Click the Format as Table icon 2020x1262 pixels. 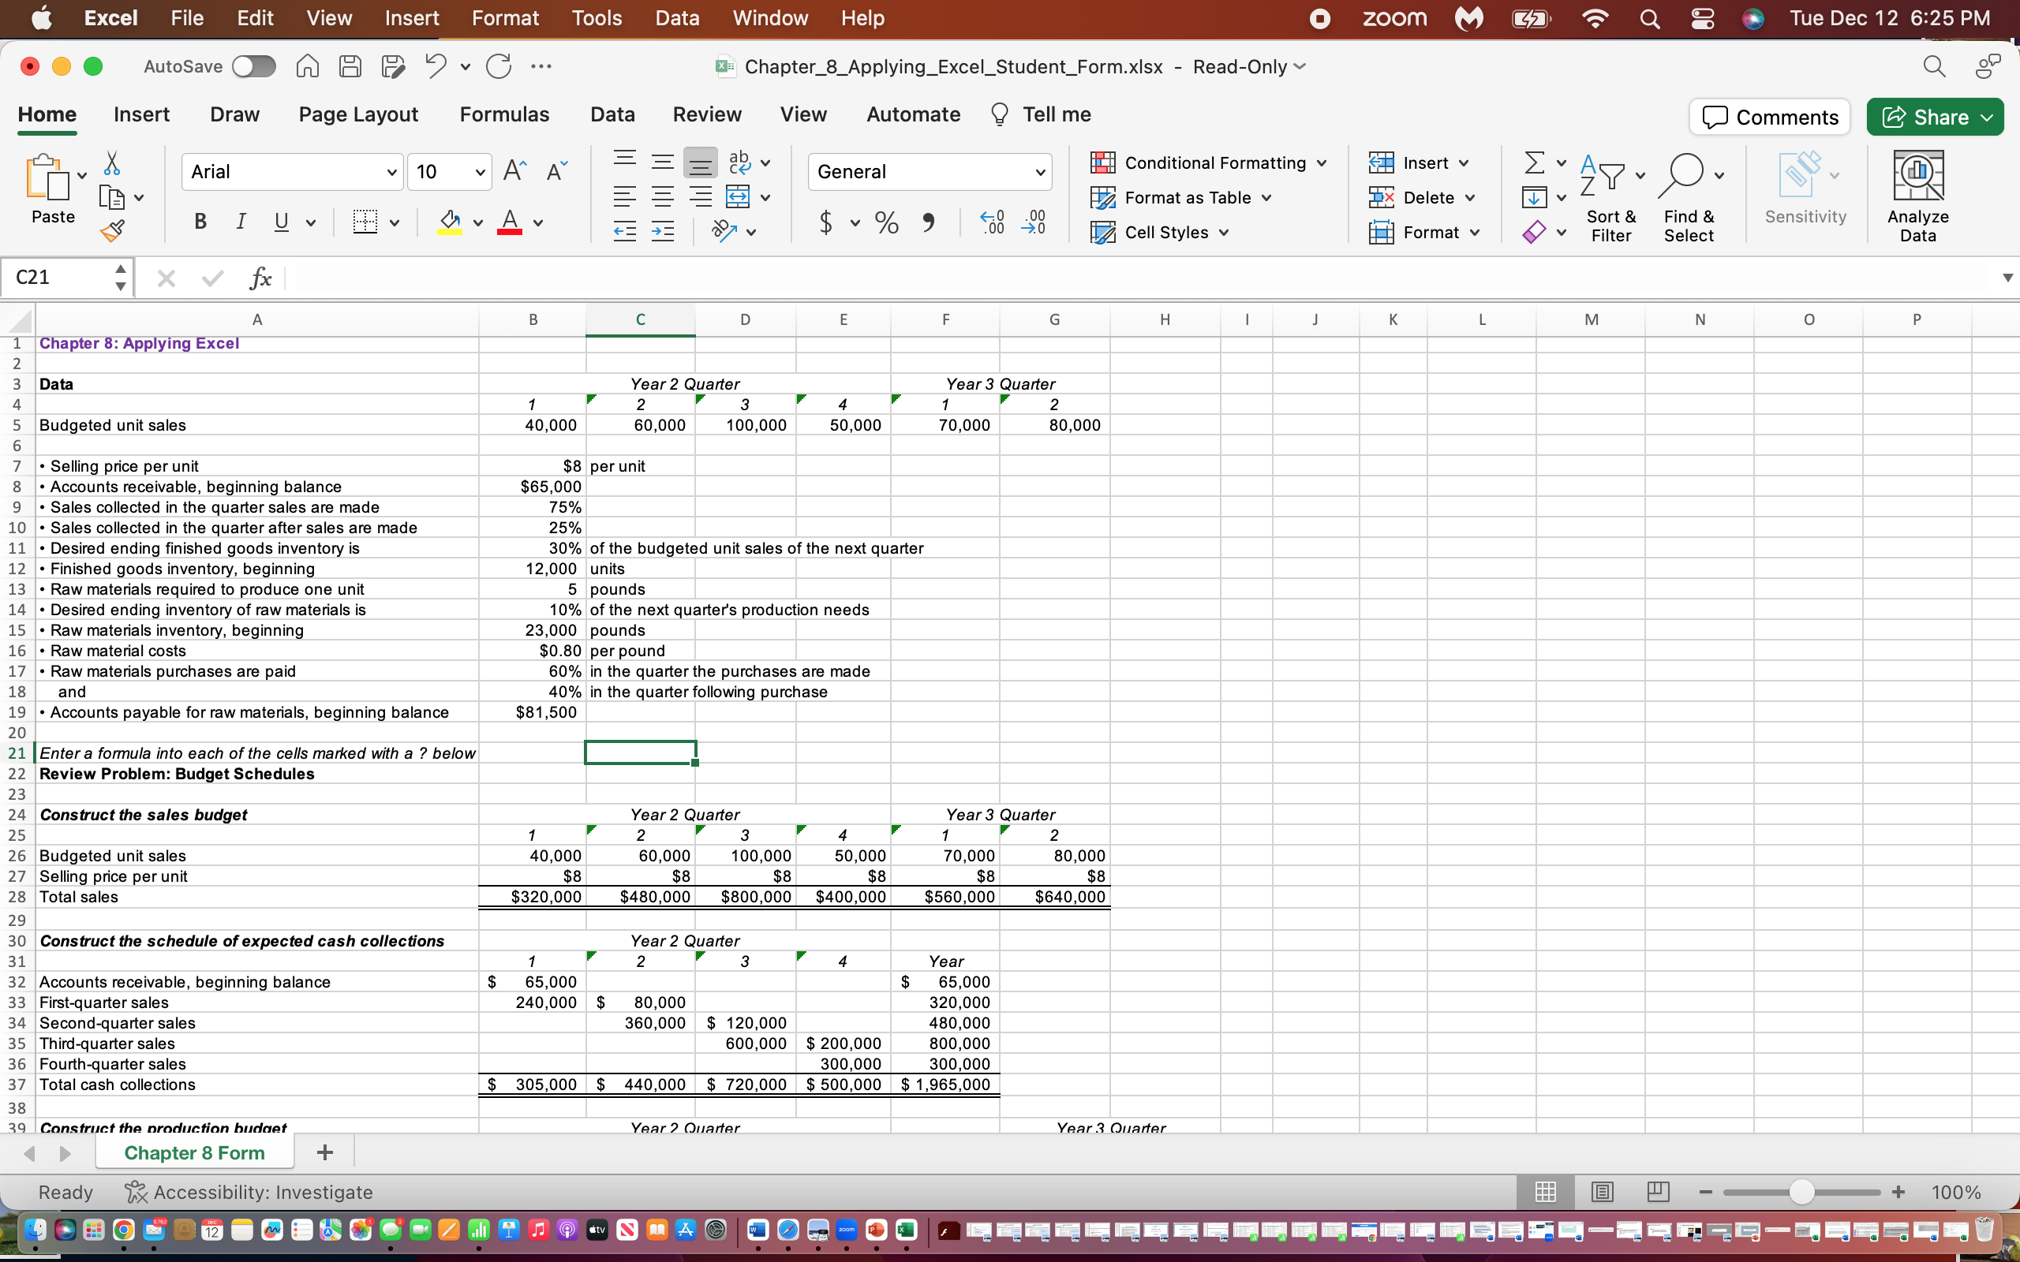click(x=1103, y=197)
